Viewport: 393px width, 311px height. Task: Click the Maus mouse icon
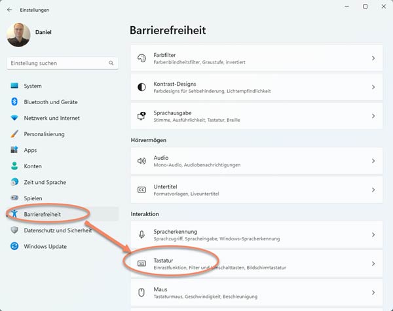141,293
